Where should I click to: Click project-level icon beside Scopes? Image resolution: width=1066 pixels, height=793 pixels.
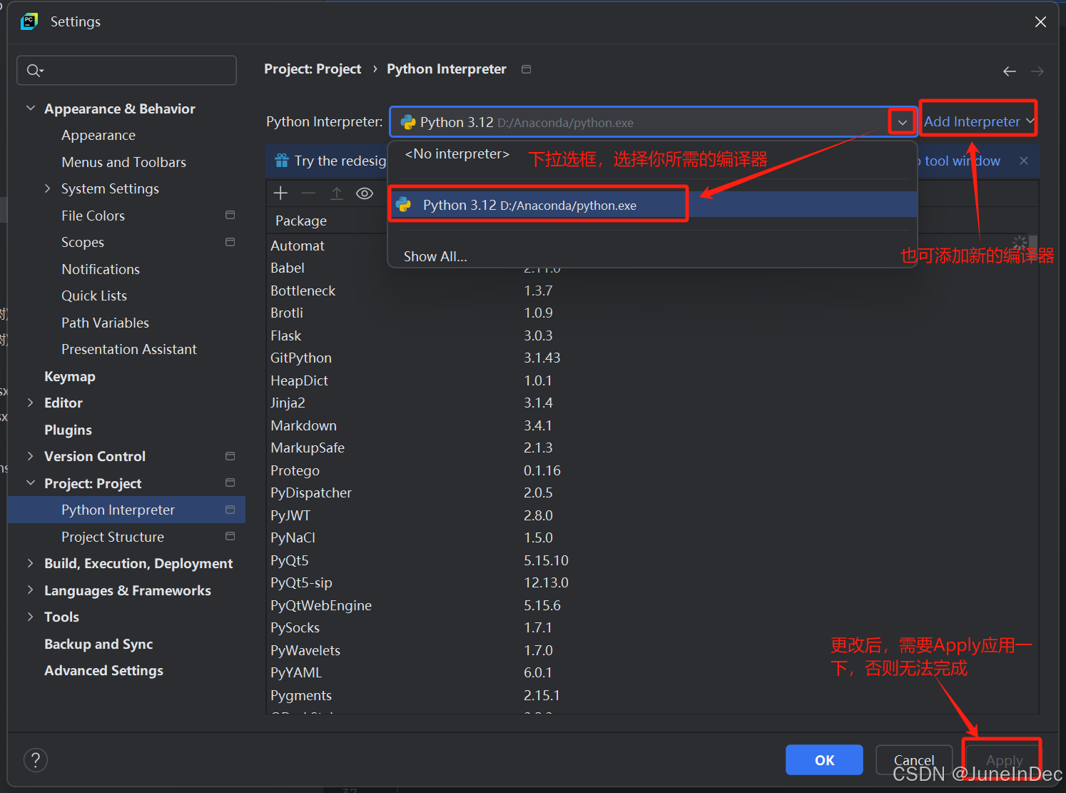230,242
